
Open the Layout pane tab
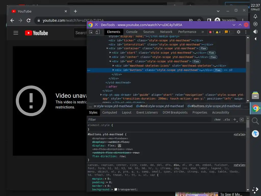127,113
